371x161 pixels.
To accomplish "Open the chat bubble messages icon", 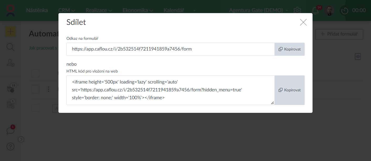I will pos(10,130).
